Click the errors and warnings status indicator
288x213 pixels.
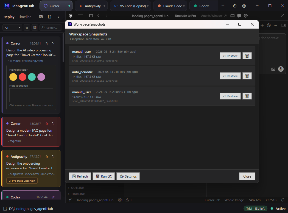(x=125, y=200)
